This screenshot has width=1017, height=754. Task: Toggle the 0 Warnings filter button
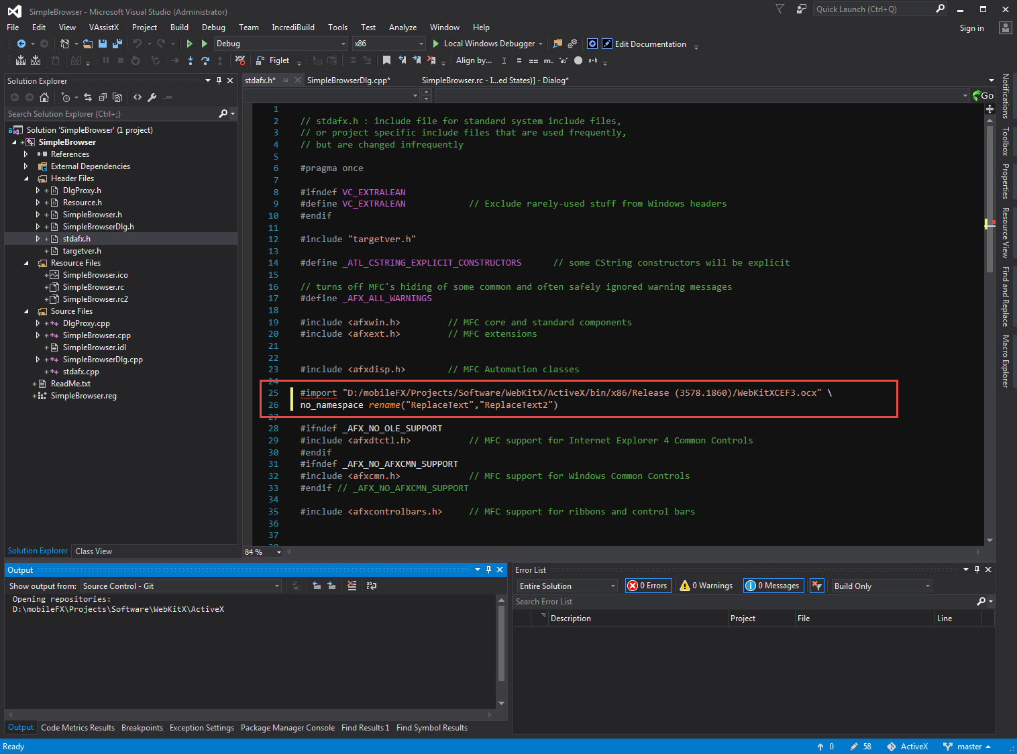click(x=706, y=586)
